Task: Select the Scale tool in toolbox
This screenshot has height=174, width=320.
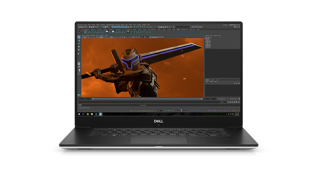Action: (x=79, y=54)
